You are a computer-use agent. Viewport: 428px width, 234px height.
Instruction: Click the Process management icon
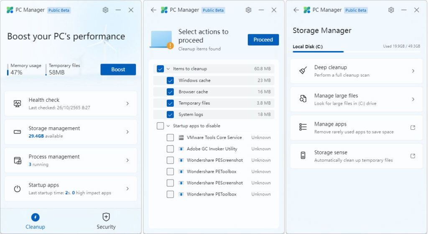point(18,160)
